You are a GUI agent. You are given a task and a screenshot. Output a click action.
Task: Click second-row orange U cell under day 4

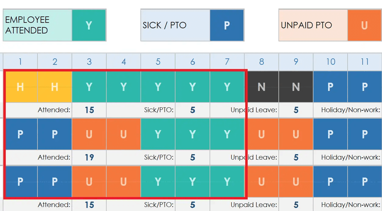124,134
